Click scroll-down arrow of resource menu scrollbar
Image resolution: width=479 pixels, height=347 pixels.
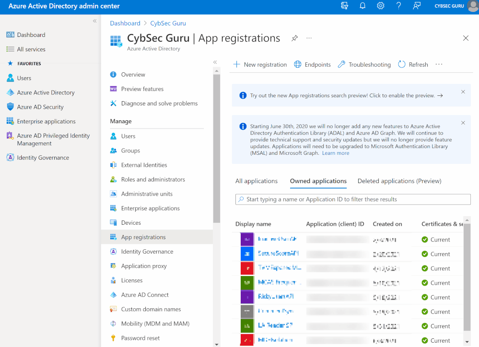(217, 345)
